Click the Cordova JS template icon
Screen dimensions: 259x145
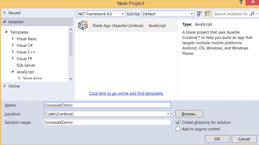83,25
